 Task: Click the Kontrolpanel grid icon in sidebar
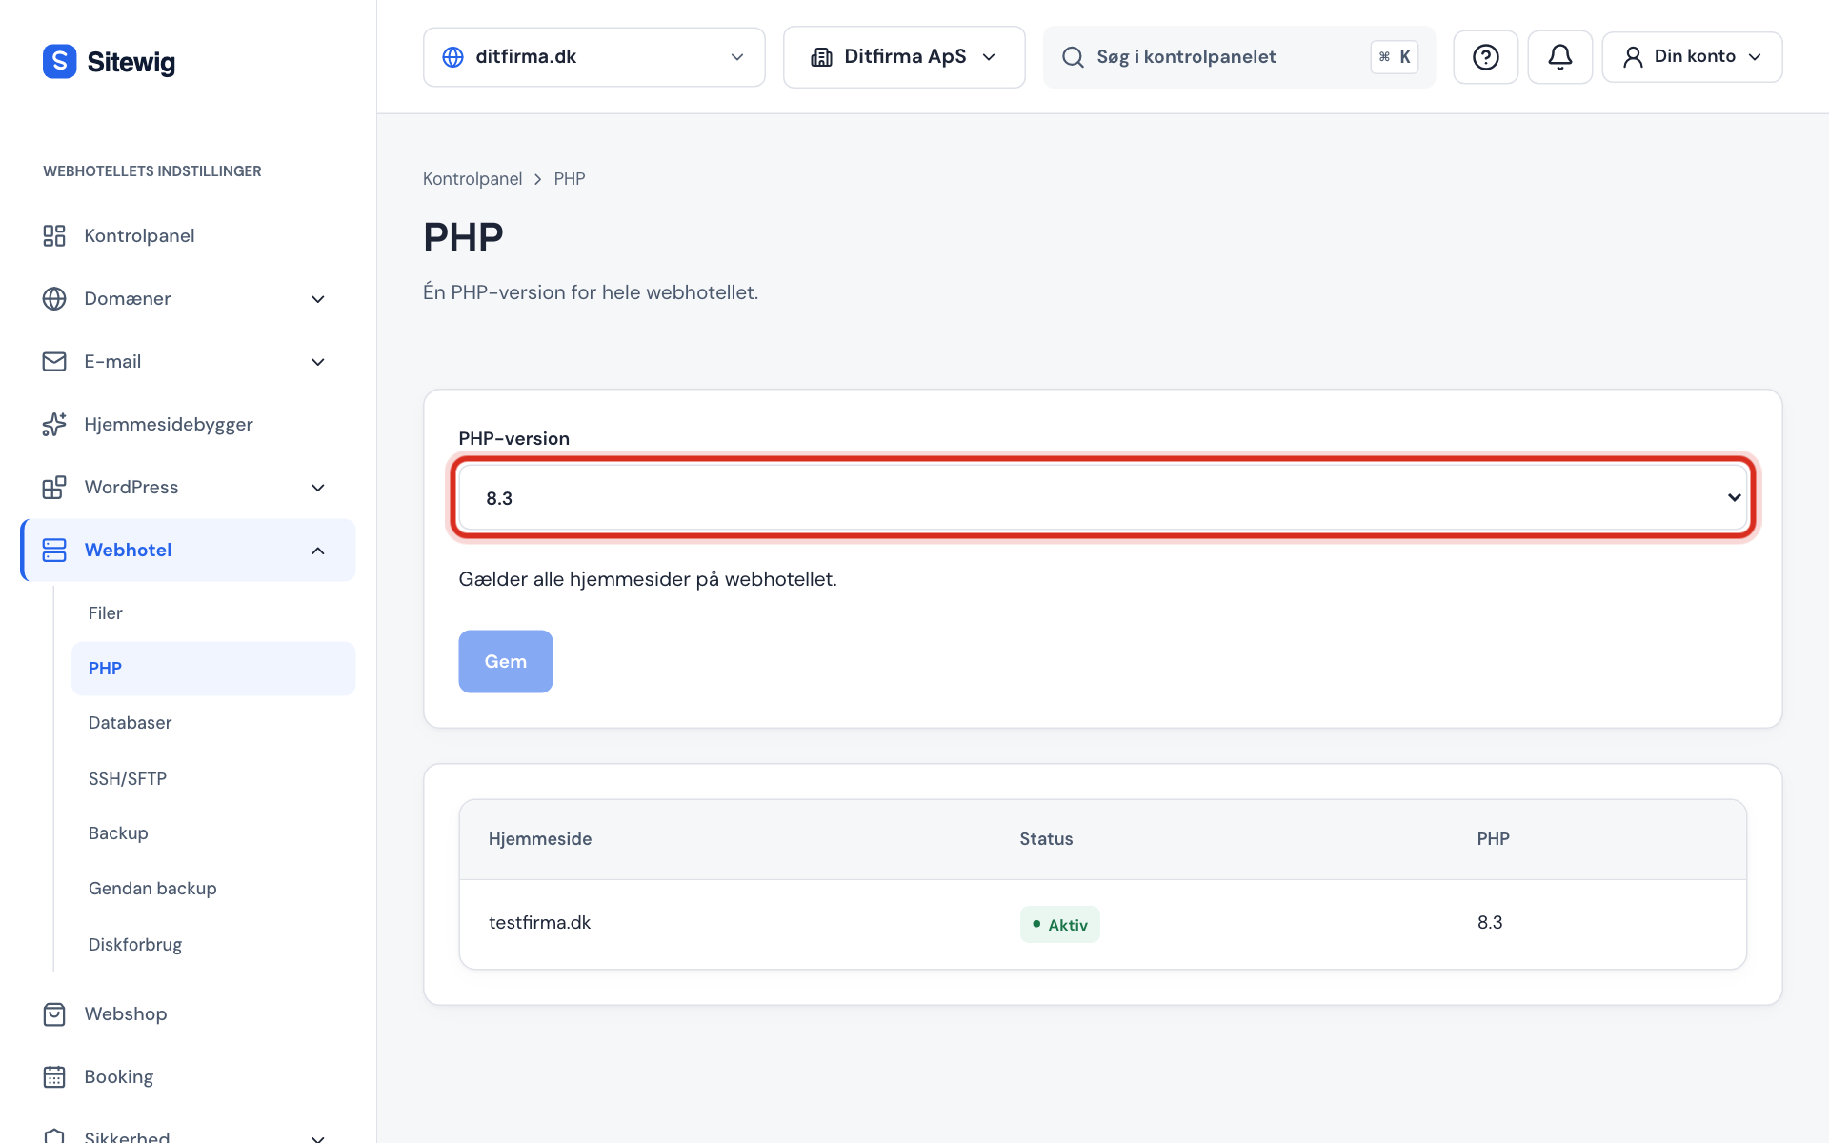(54, 235)
